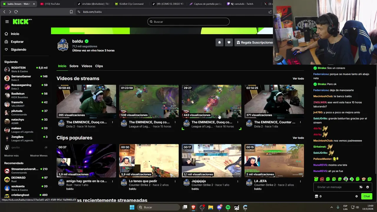Open options for the Dota 2 1-day-ago video
377x212 pixels.
pos(300,122)
